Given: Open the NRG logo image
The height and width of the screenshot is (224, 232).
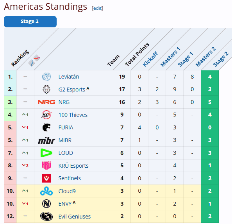Looking at the screenshot, I should 46,102.
